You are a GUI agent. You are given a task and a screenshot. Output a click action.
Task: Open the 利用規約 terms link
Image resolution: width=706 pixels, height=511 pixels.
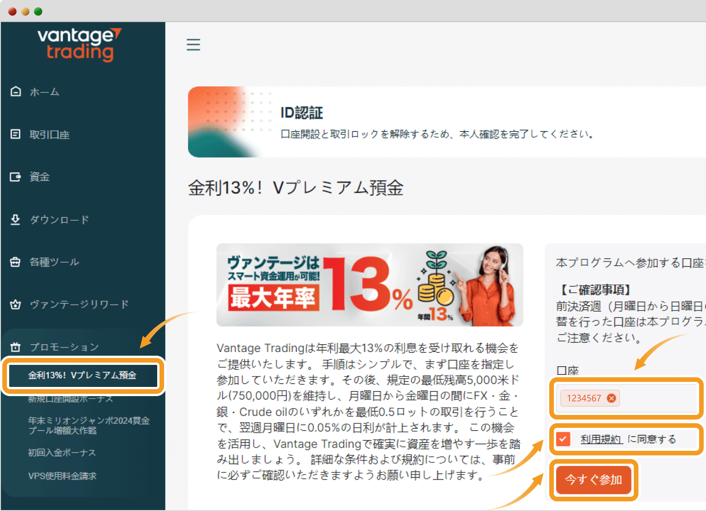click(601, 439)
